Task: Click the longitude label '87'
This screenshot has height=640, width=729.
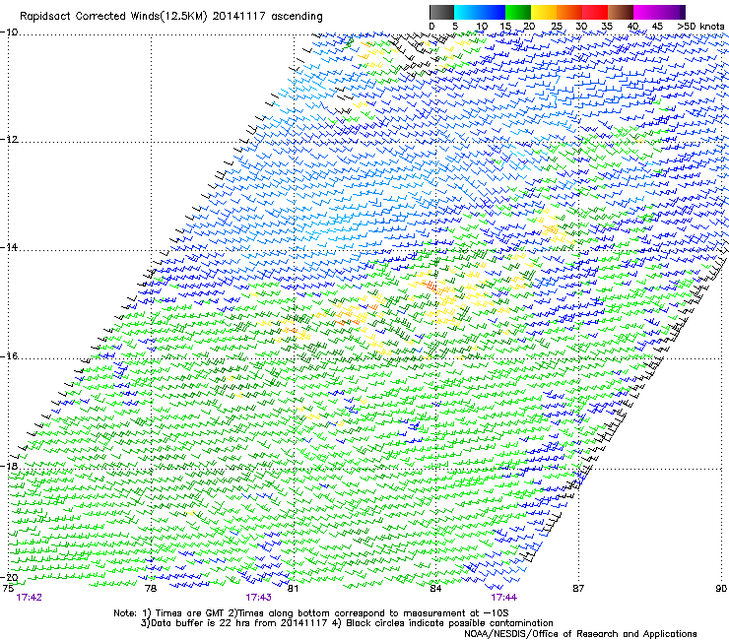Action: coord(578,589)
